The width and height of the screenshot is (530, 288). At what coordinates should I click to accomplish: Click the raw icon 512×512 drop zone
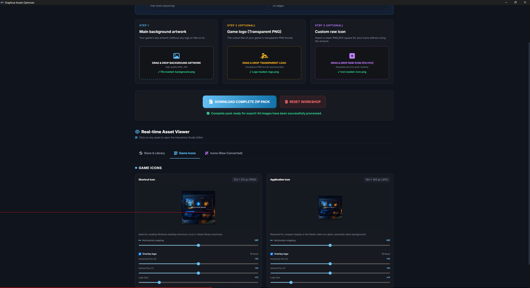(352, 63)
